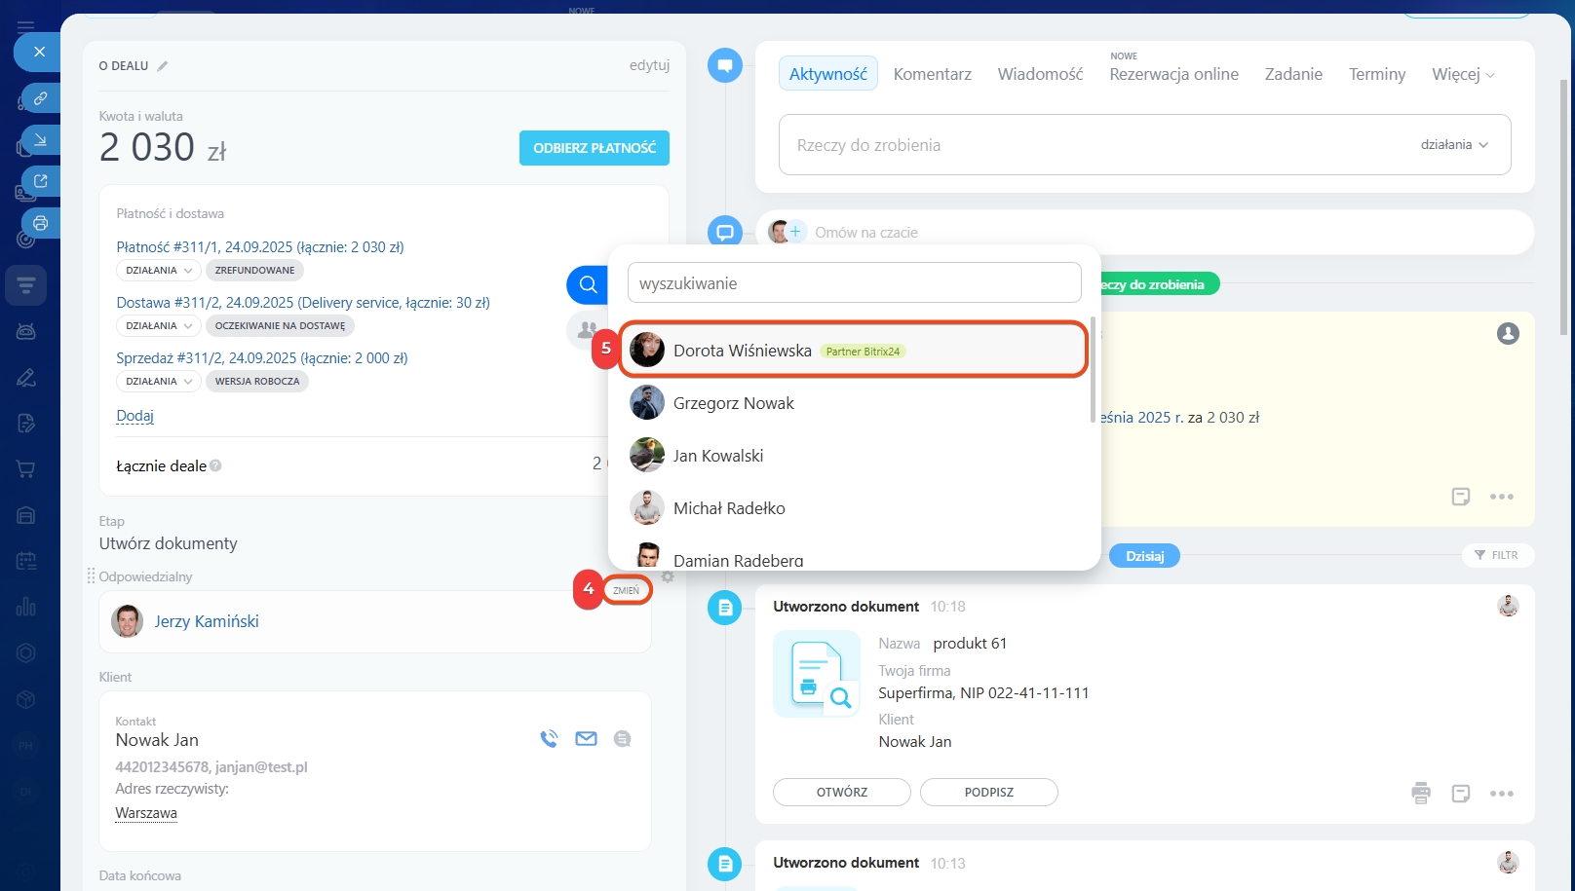Open the Zadanie tab
This screenshot has width=1575, height=891.
pyautogui.click(x=1292, y=74)
